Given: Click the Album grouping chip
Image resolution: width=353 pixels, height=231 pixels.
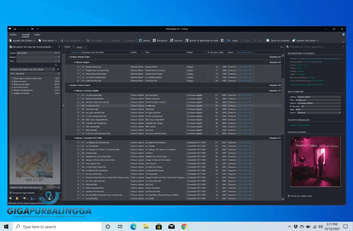Looking at the screenshot, I should point(81,47).
